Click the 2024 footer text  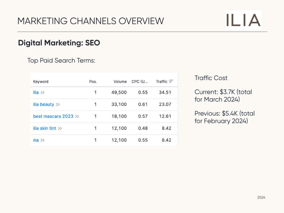[x=261, y=197]
